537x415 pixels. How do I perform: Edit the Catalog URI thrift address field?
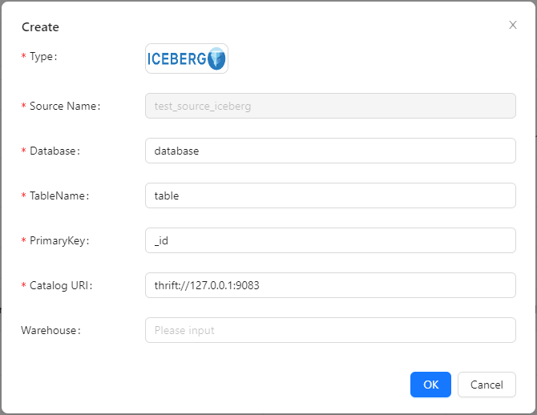[x=329, y=285]
